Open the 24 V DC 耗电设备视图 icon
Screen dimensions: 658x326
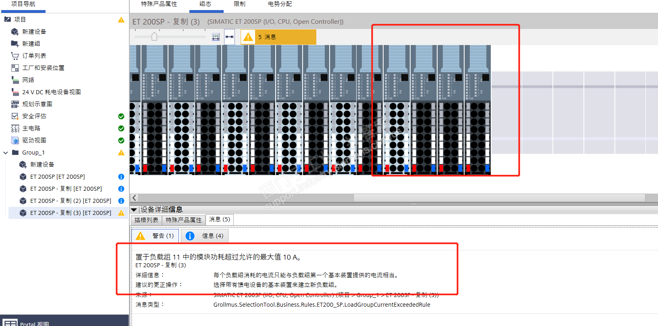click(x=15, y=92)
